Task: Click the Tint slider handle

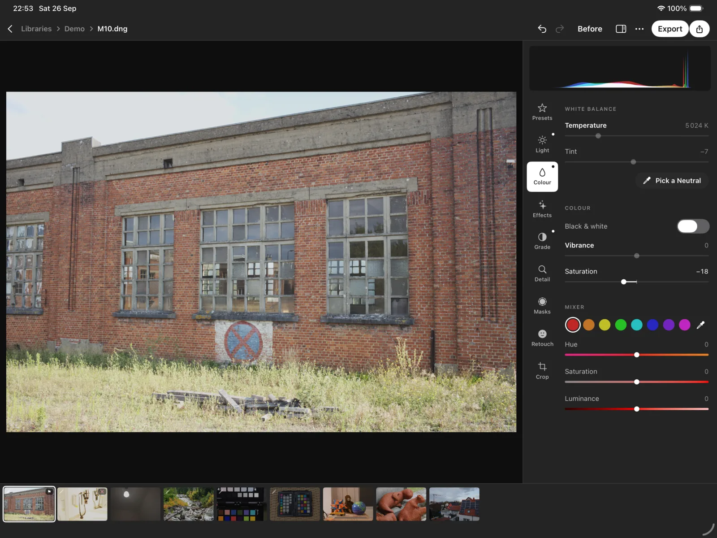Action: pyautogui.click(x=633, y=162)
